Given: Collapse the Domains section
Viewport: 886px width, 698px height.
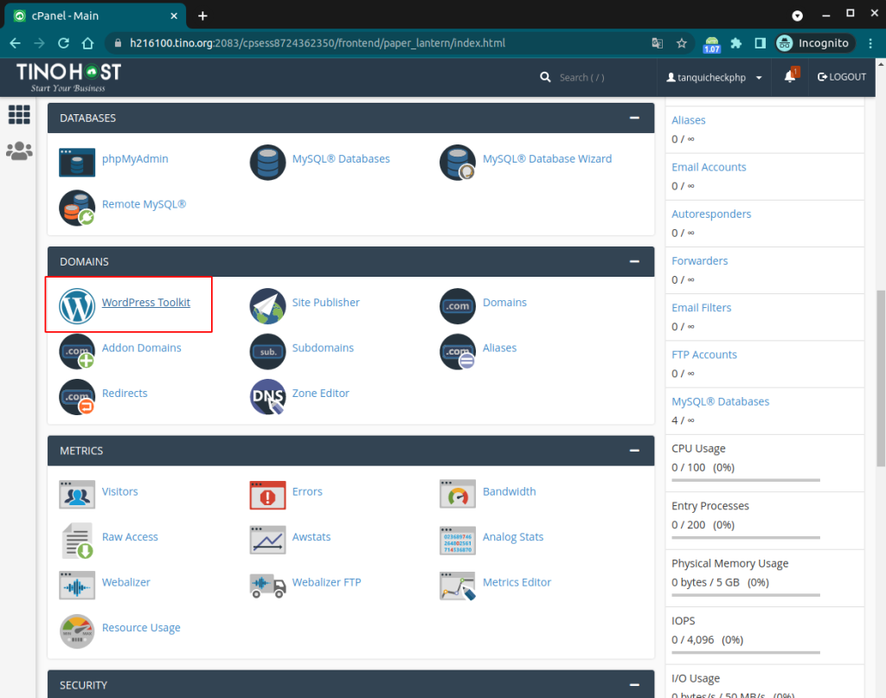Looking at the screenshot, I should [x=634, y=261].
